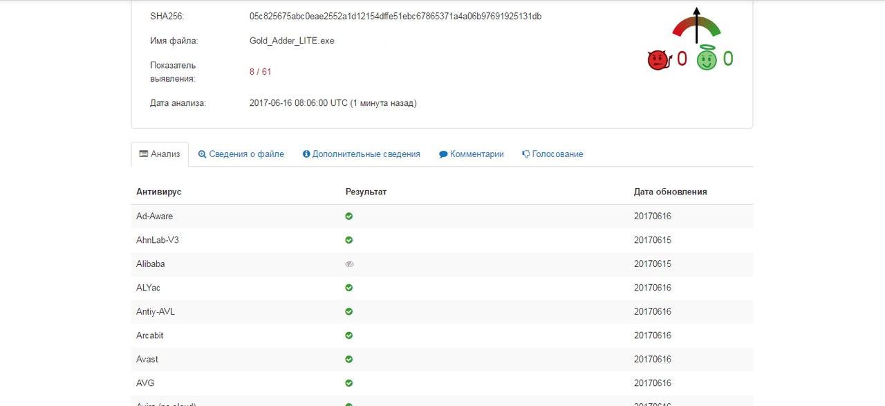Click the crossed-eye icon for Alibaba
Viewport: 885px width, 406px height.
[x=350, y=264]
